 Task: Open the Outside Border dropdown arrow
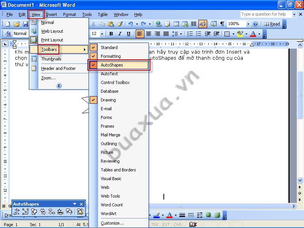click(x=233, y=34)
